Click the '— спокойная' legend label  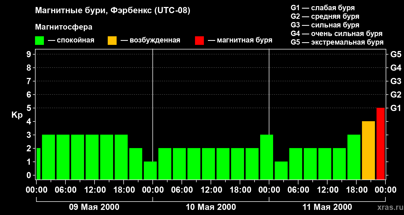[71, 41]
